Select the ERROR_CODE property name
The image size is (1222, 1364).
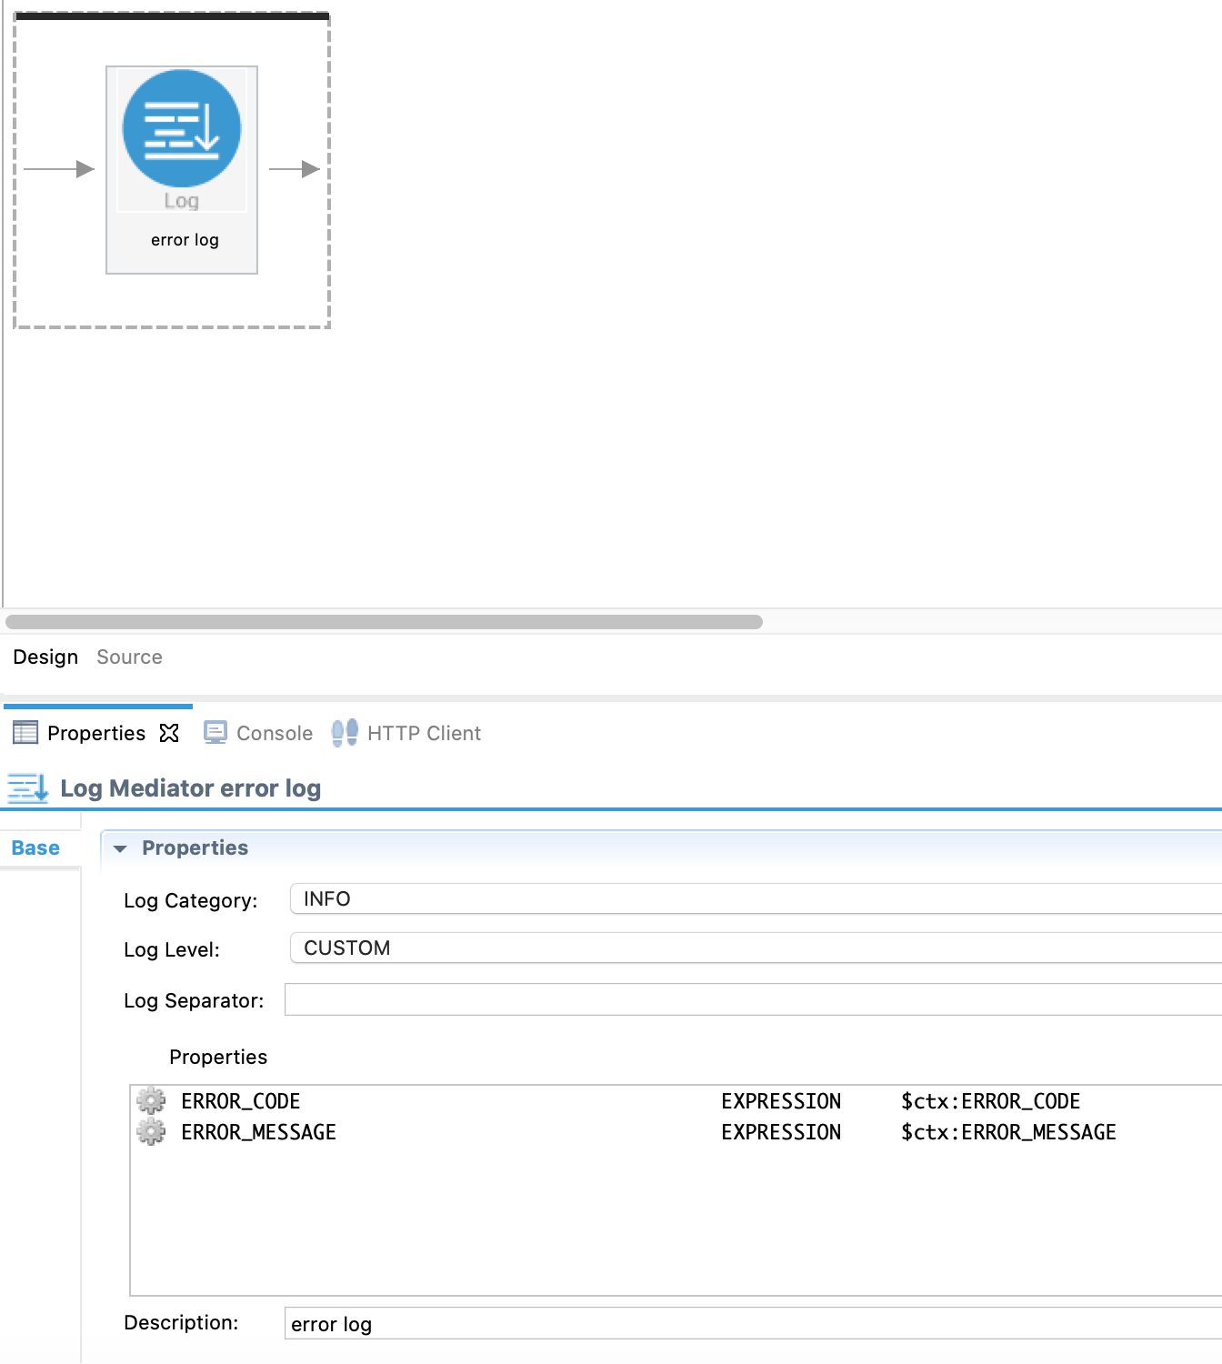(241, 1101)
